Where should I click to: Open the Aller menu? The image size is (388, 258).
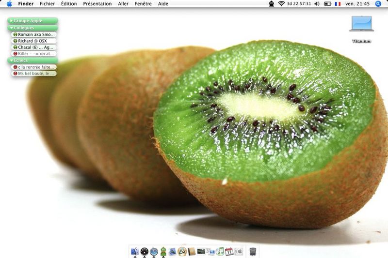click(123, 4)
